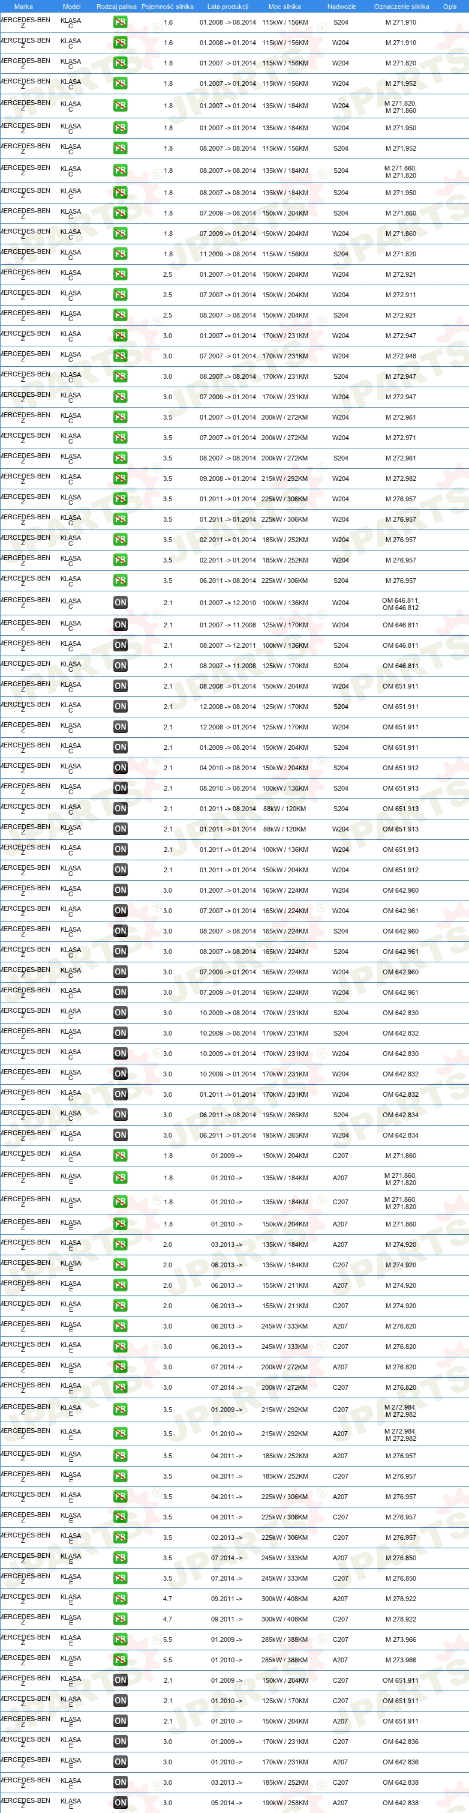Click the Moc silnika column header
The image size is (469, 1813).
pyautogui.click(x=285, y=7)
